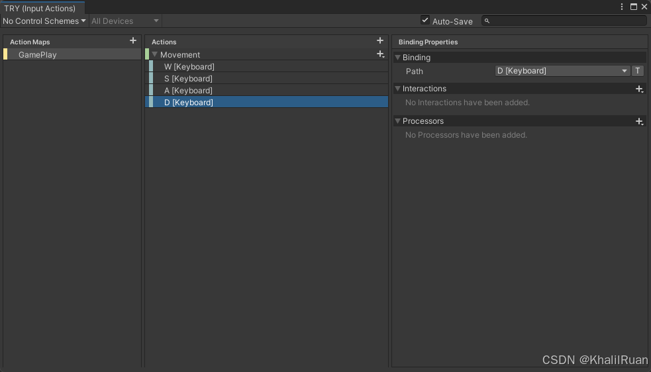Add an interaction with plus icon
The width and height of the screenshot is (651, 372).
coord(639,89)
